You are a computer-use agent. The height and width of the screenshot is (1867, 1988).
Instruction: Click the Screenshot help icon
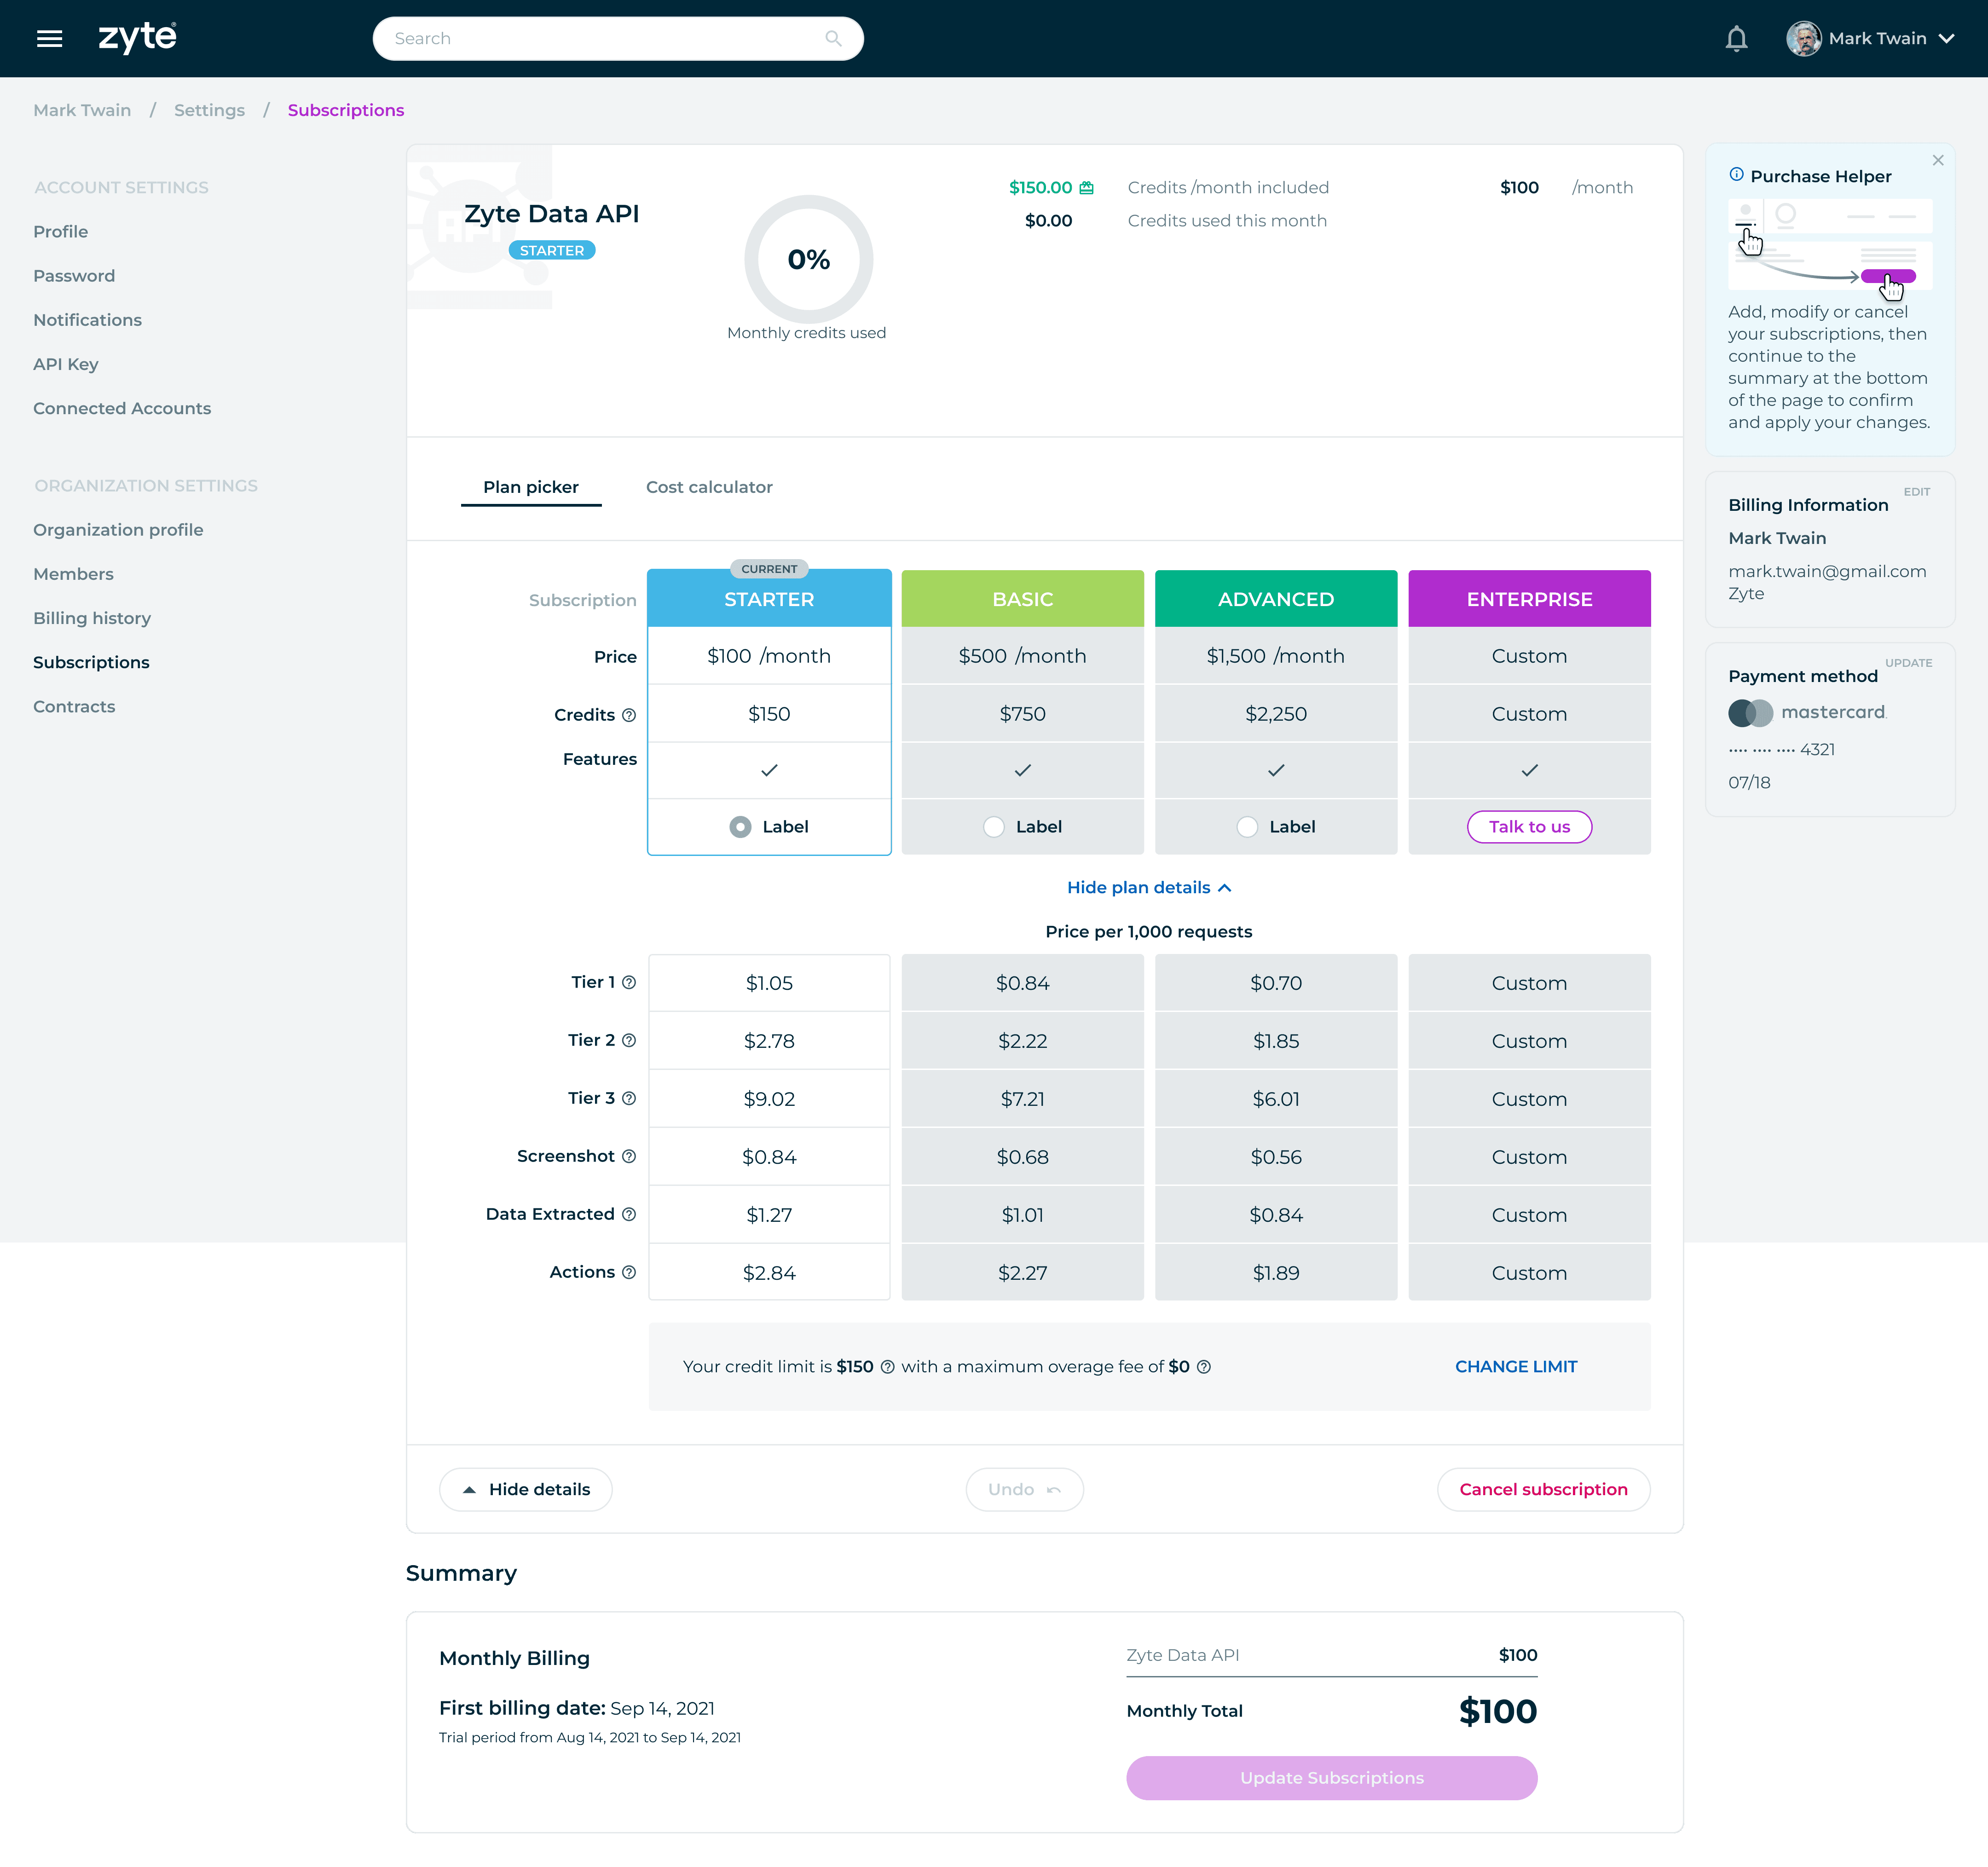pyautogui.click(x=629, y=1156)
